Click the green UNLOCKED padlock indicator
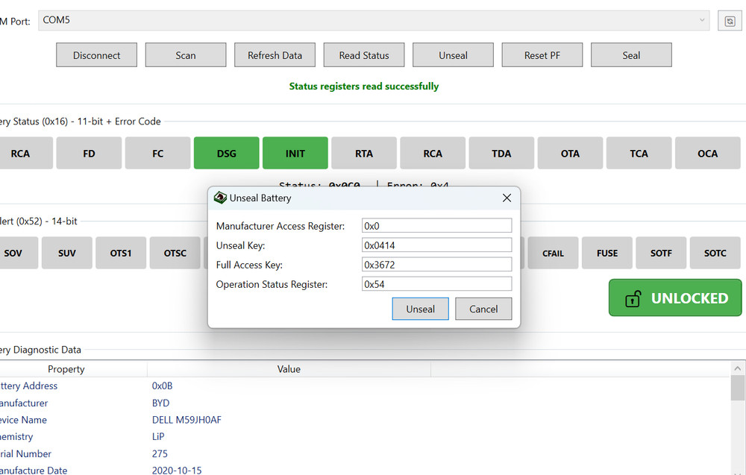746x475 pixels. point(675,298)
